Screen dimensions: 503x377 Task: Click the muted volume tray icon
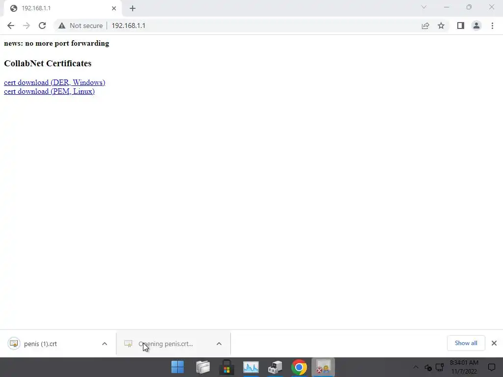pyautogui.click(x=428, y=367)
